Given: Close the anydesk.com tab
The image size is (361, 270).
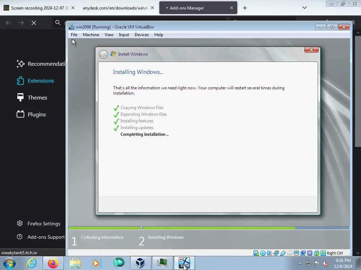Looking at the screenshot, I should (152, 8).
